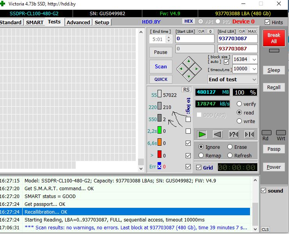Increase End time with the spinner up arrow
Viewport: 289px width, 234px height.
pos(168,37)
